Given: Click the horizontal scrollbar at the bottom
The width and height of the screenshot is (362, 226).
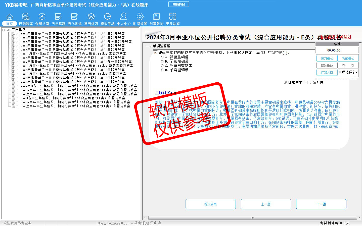Looking at the screenshot, I should point(252,218).
